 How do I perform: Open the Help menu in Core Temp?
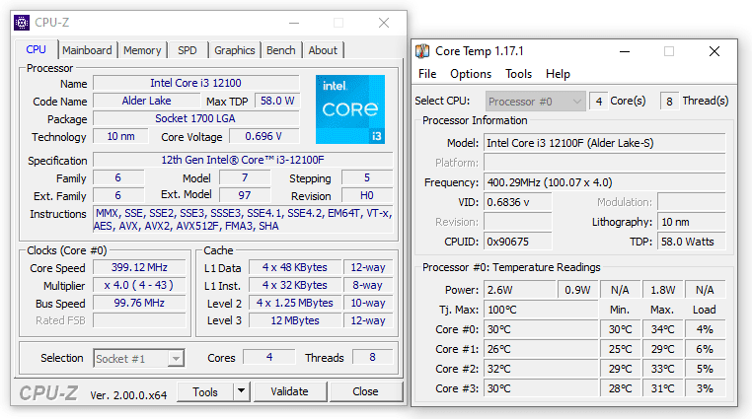558,74
